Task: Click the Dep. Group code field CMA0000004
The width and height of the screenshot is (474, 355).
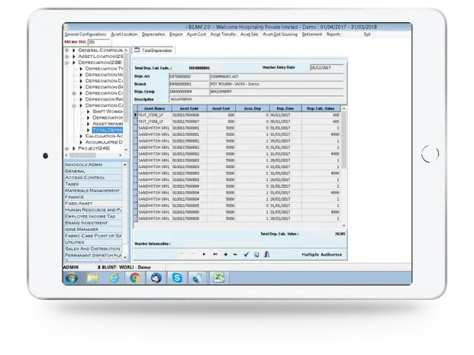Action: [x=189, y=92]
